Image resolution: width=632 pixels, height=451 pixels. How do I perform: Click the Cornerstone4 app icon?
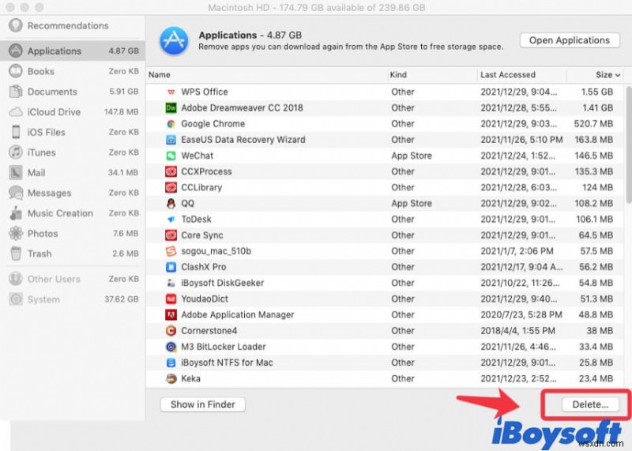point(171,331)
